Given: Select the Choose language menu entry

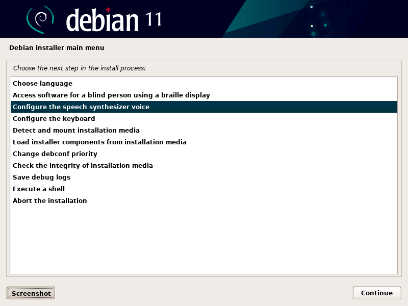Looking at the screenshot, I should tap(203, 84).
